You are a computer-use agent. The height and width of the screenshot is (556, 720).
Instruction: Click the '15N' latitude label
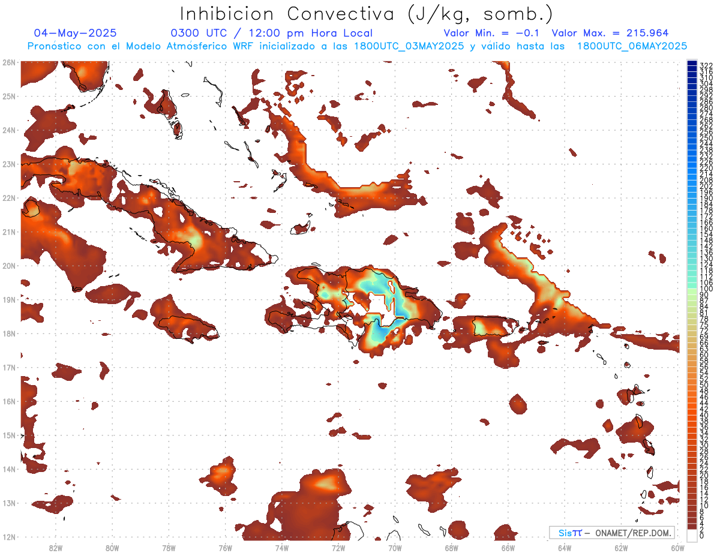coord(9,435)
